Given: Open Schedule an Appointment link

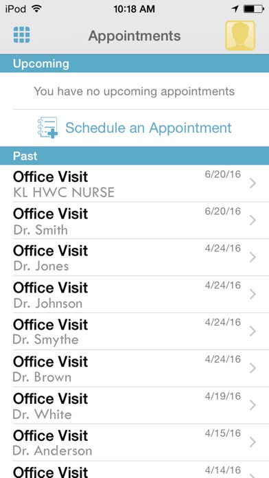Looking at the screenshot, I should (148, 128).
